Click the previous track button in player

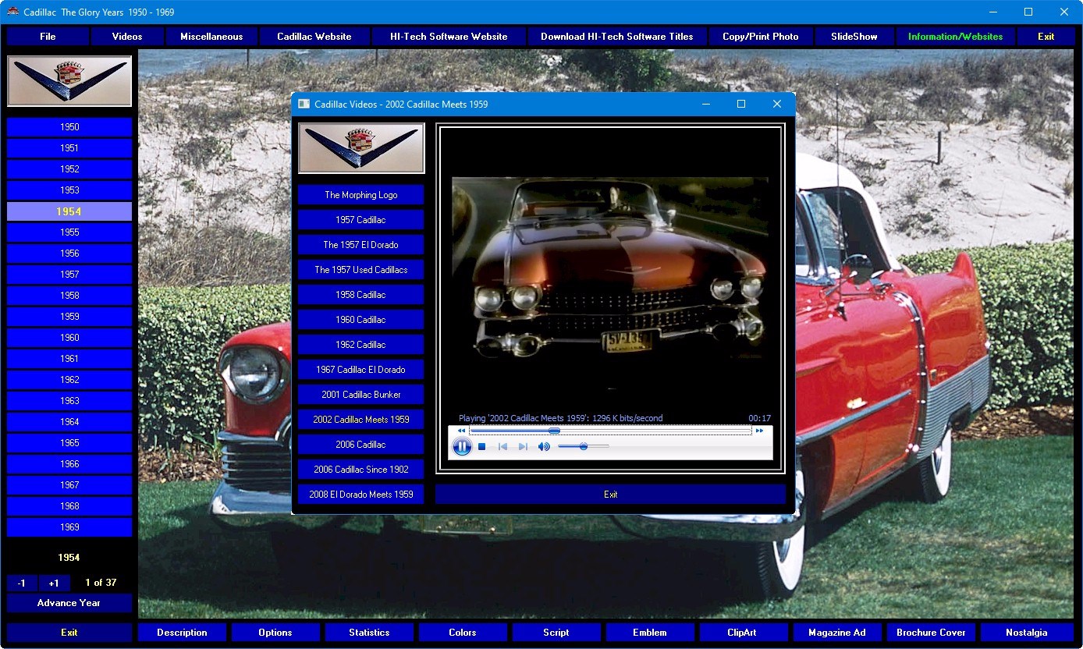pyautogui.click(x=502, y=447)
